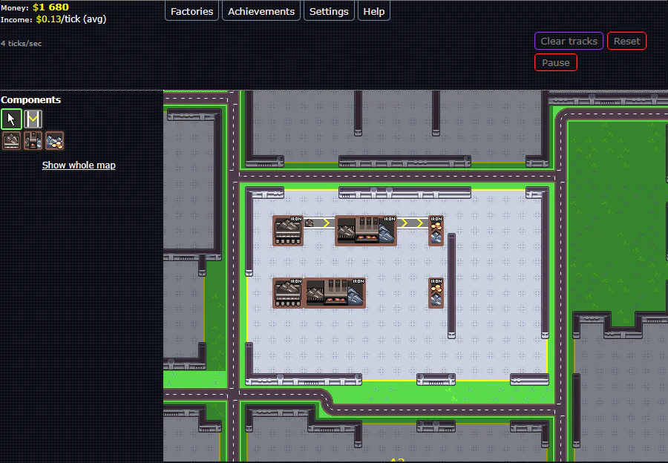Click the lower-row iron foundry on the map
The height and width of the screenshot is (463, 668).
click(x=335, y=293)
